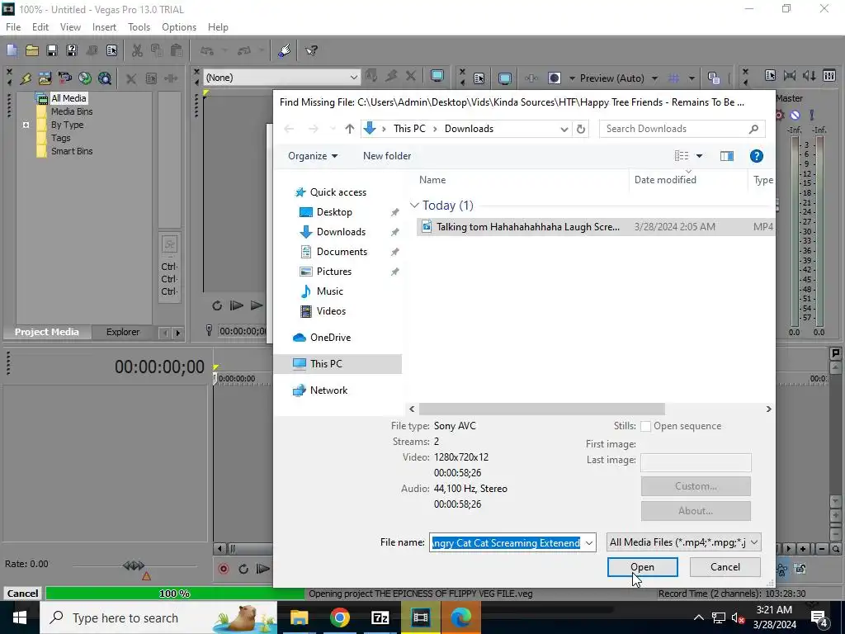This screenshot has width=845, height=634.
Task: Click the Video Preview external monitor icon
Action: coord(505,78)
